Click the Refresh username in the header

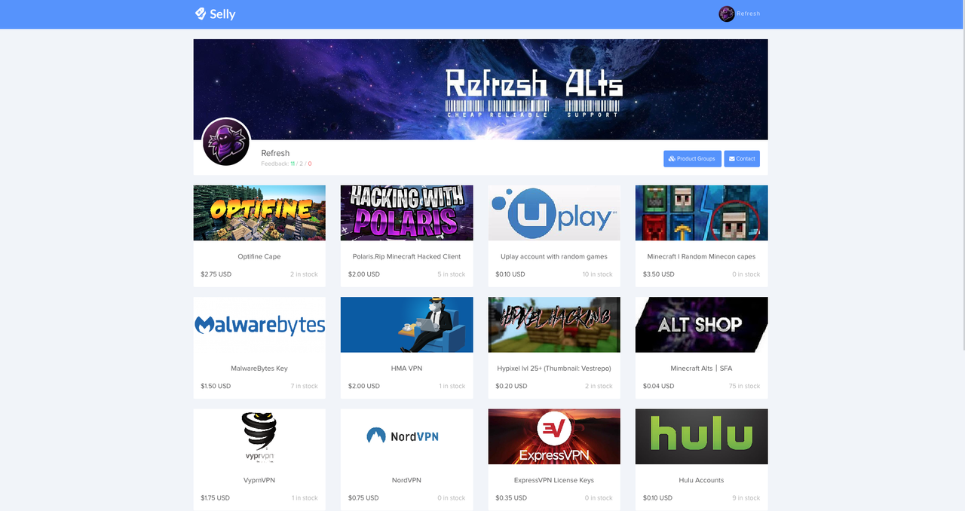pos(749,14)
